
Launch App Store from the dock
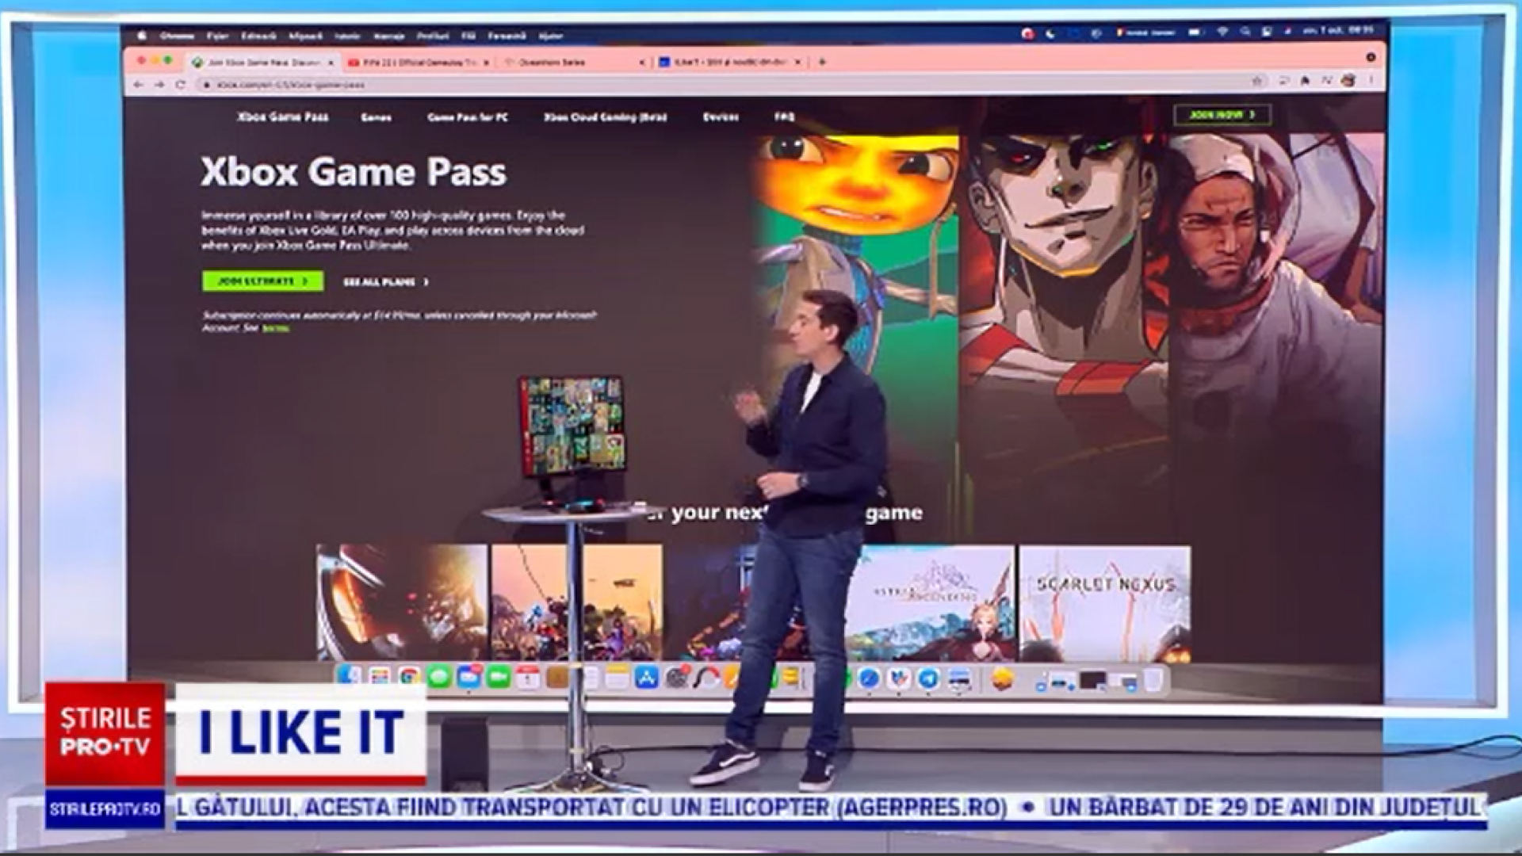click(646, 678)
